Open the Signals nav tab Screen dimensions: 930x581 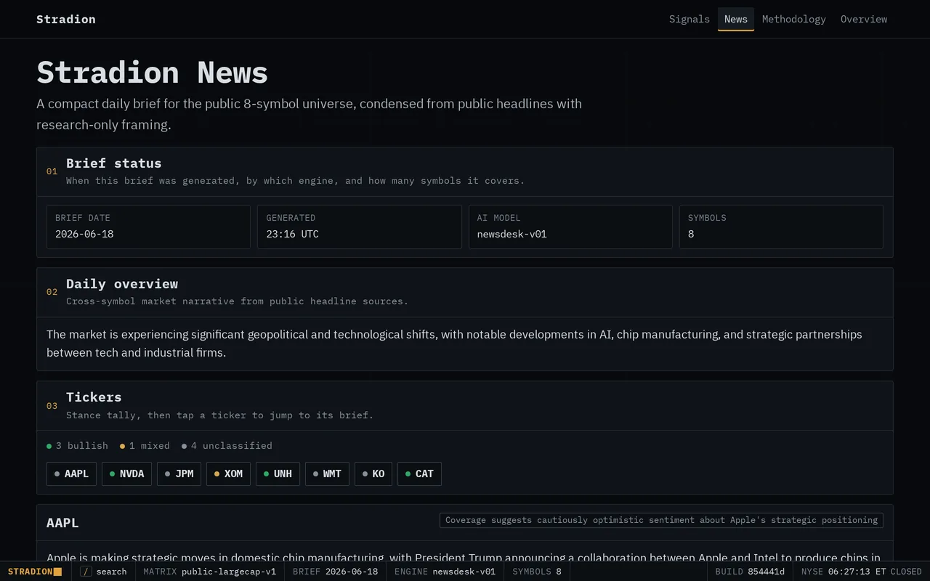pyautogui.click(x=689, y=19)
